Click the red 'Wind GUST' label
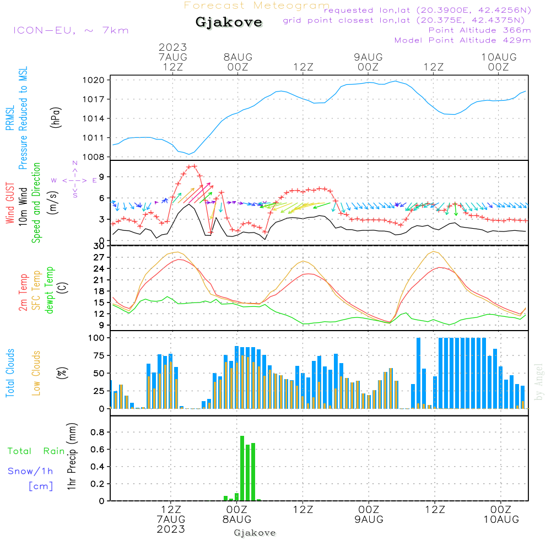This screenshot has height=551, width=551. click(10, 203)
